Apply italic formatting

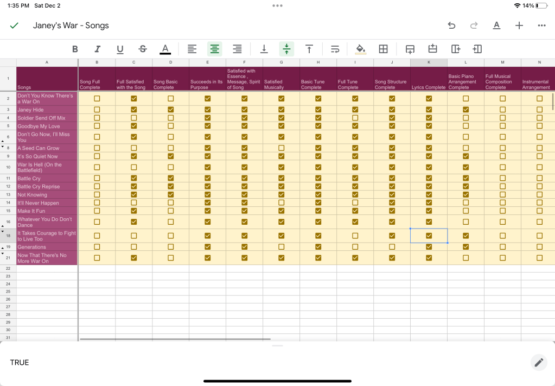point(98,49)
